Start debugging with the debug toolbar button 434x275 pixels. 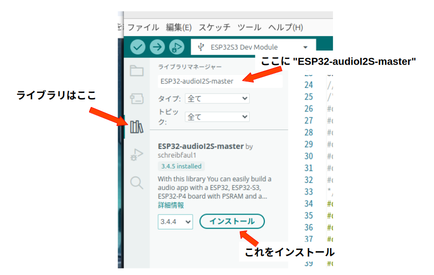point(177,47)
